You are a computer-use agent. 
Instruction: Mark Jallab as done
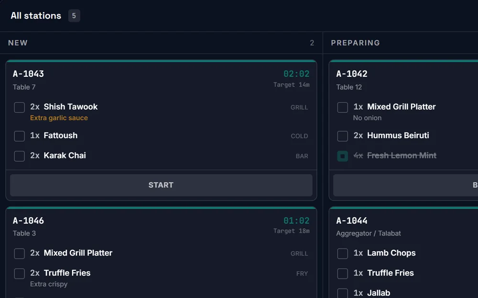[342, 293]
